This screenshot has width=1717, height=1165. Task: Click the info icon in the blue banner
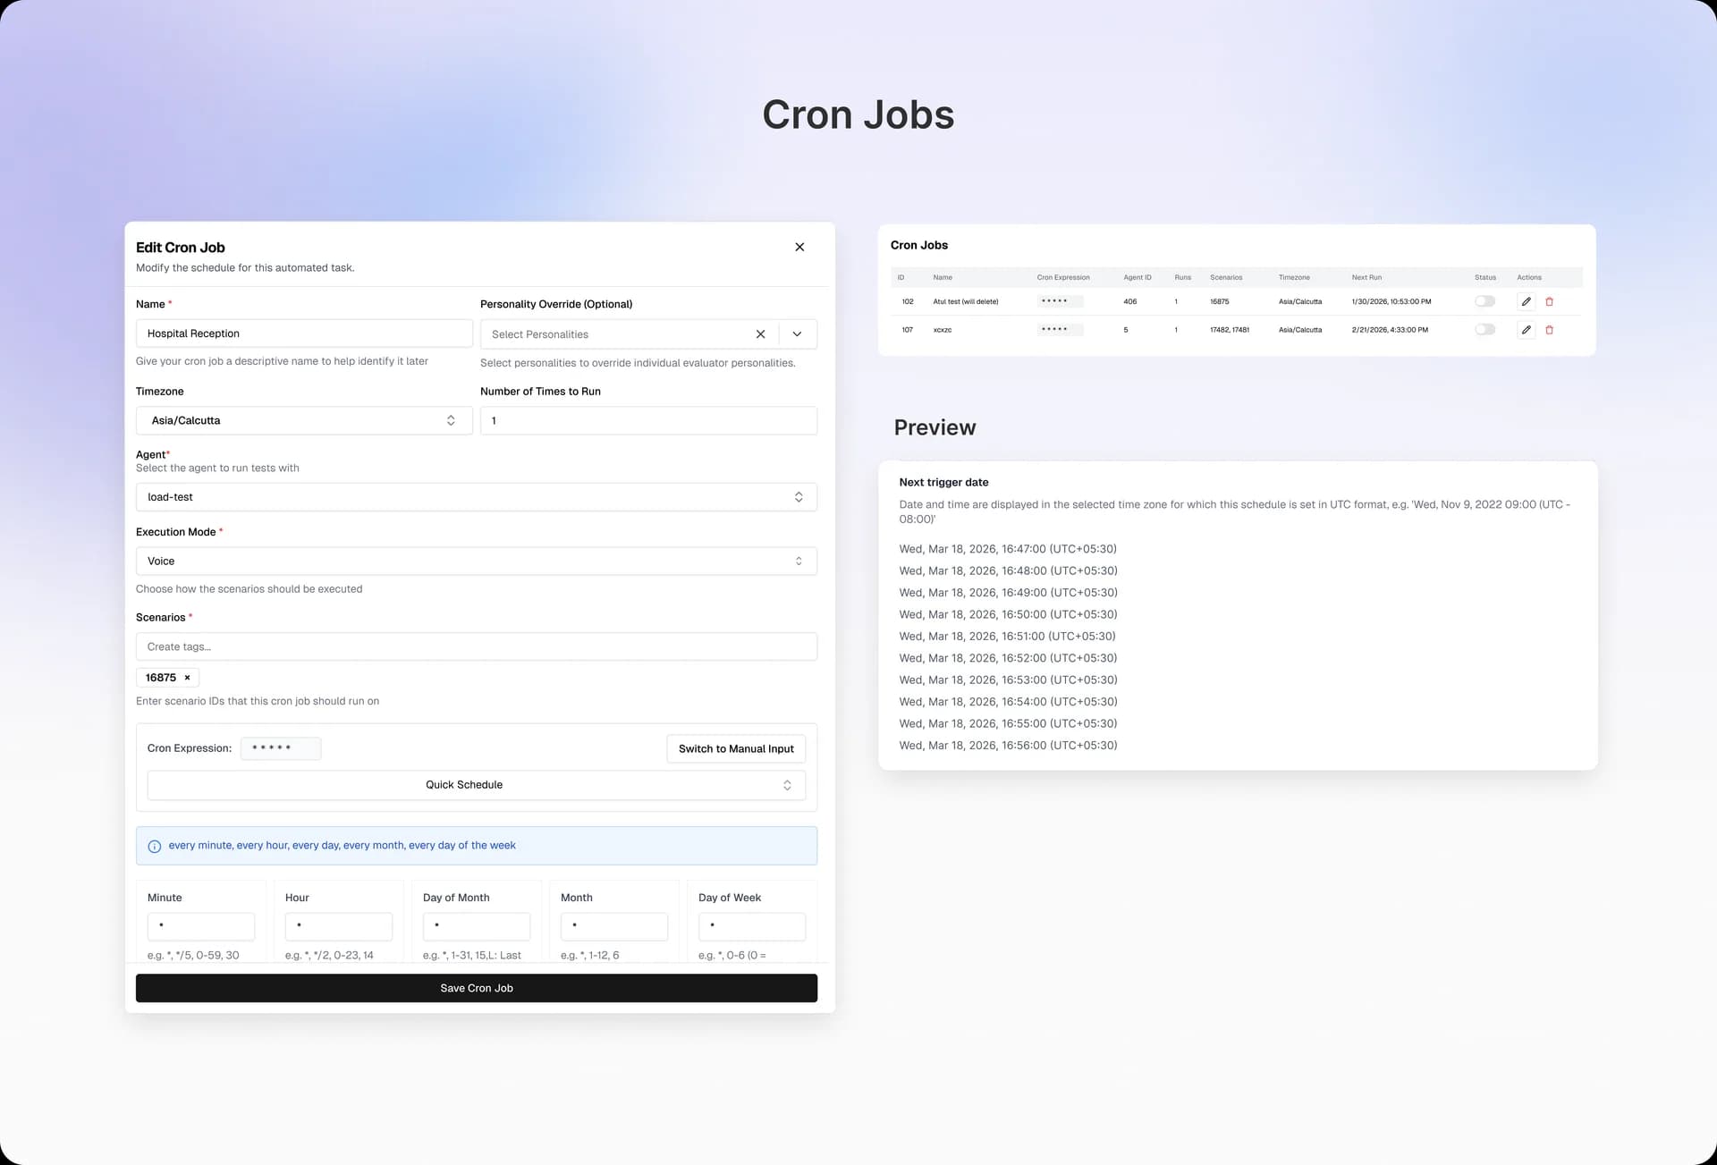(x=155, y=846)
